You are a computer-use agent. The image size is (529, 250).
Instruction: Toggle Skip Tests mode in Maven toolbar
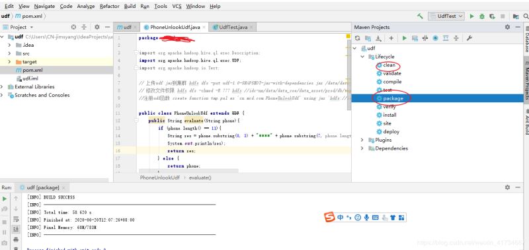[436, 38]
